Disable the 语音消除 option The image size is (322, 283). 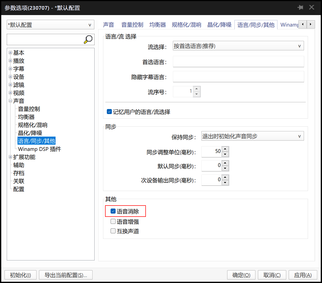coord(113,211)
